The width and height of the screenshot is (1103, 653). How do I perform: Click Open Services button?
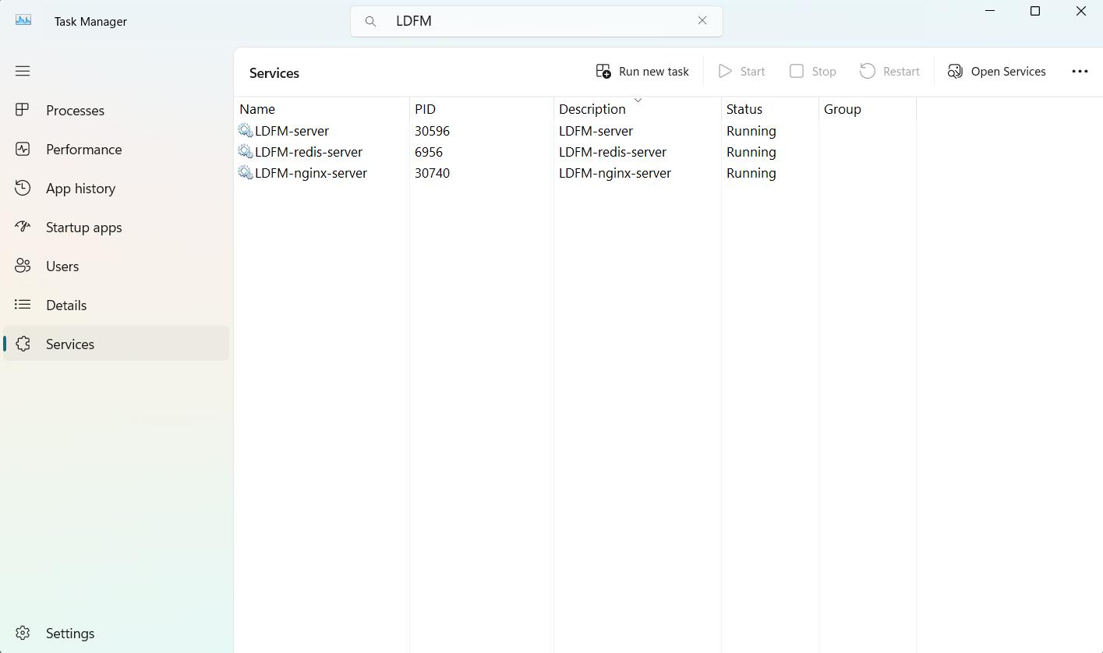coord(997,72)
